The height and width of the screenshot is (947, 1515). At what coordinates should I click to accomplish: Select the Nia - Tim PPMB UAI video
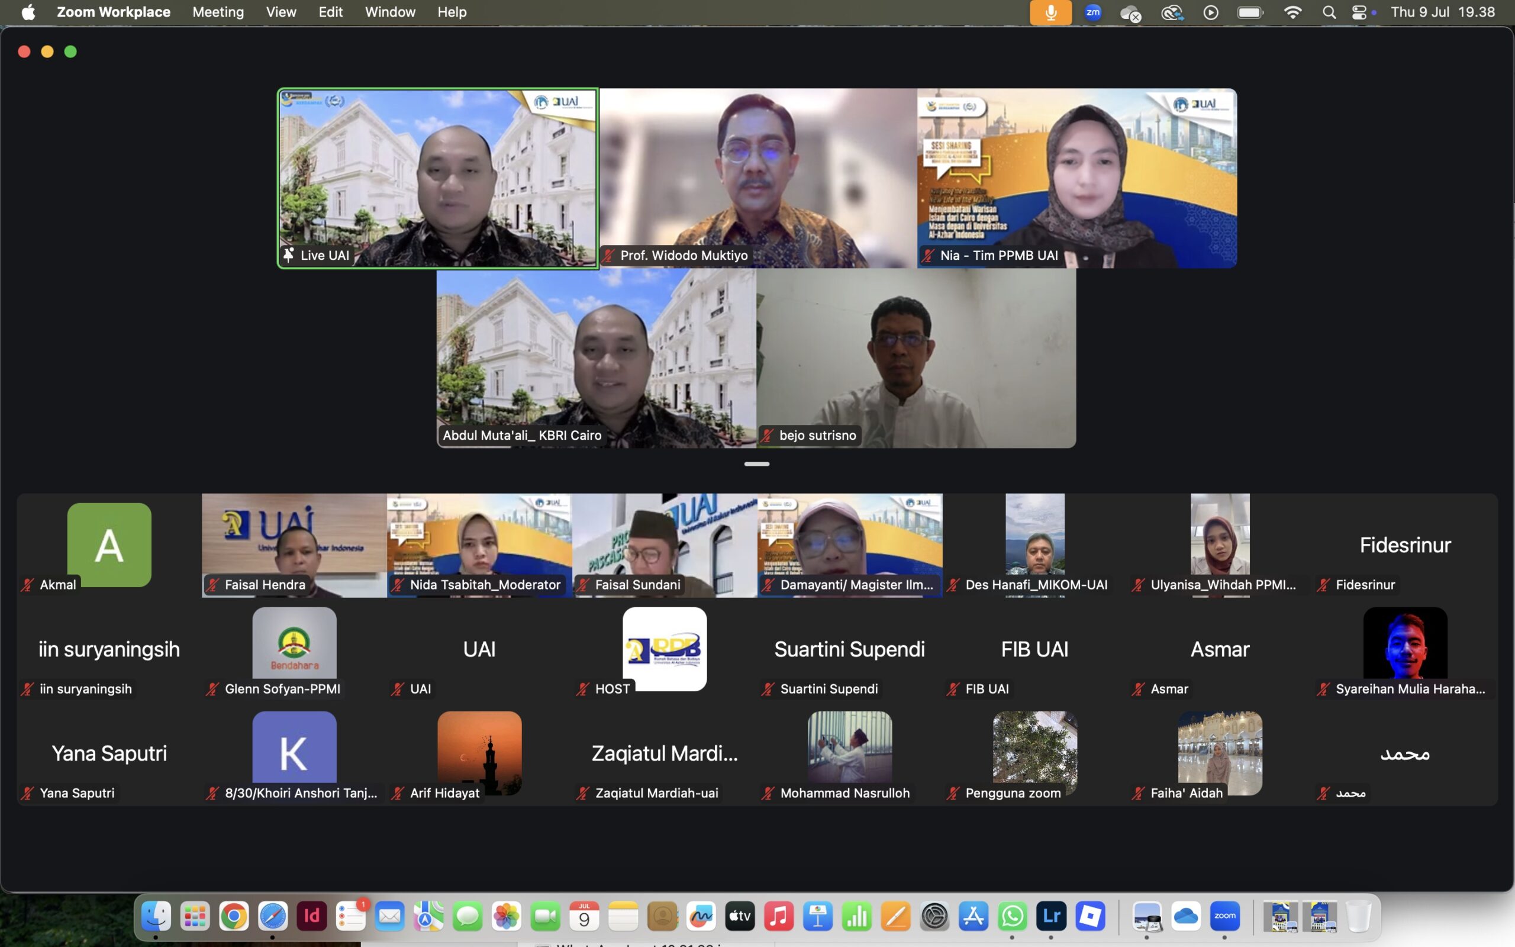click(1077, 179)
